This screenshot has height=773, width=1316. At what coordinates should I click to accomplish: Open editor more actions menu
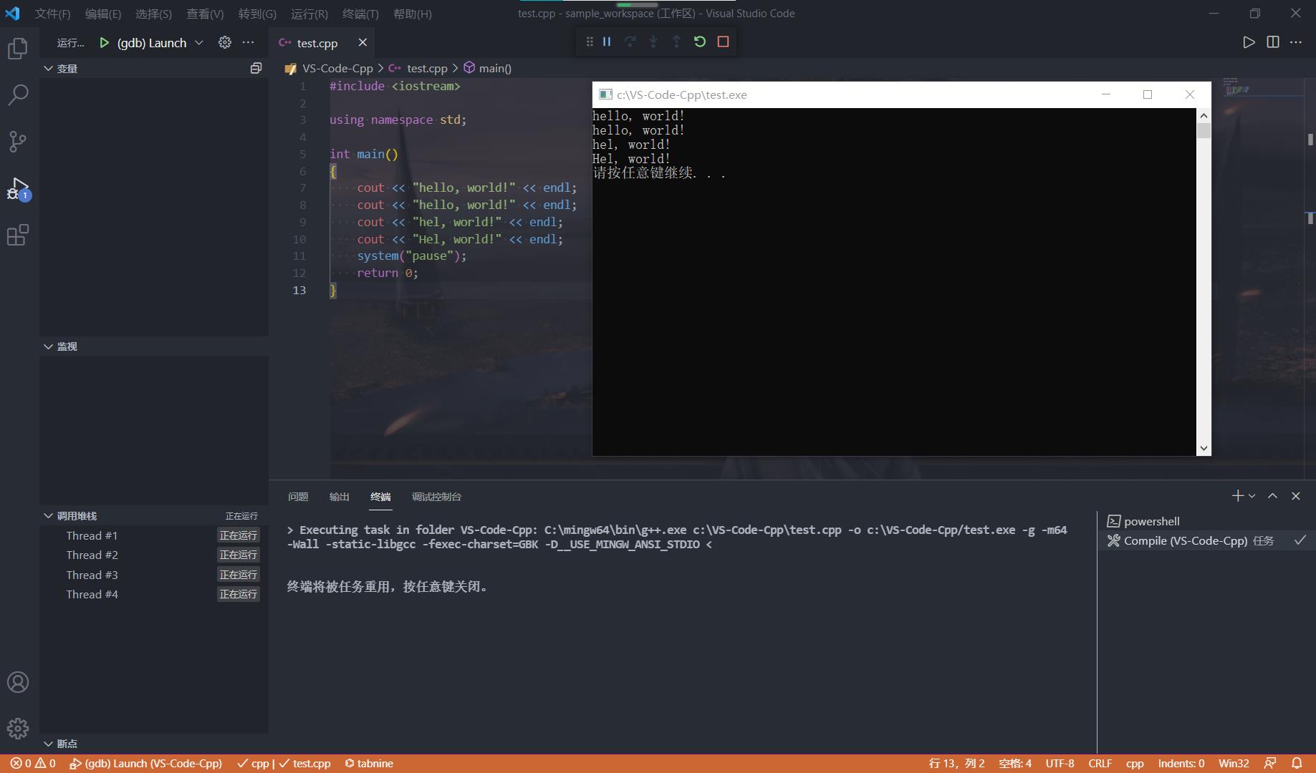click(x=1296, y=42)
